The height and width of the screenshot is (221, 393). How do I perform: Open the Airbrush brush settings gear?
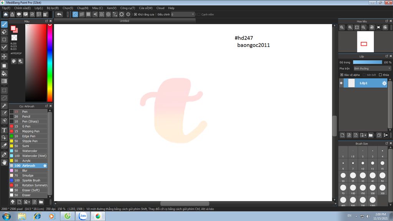point(45,166)
